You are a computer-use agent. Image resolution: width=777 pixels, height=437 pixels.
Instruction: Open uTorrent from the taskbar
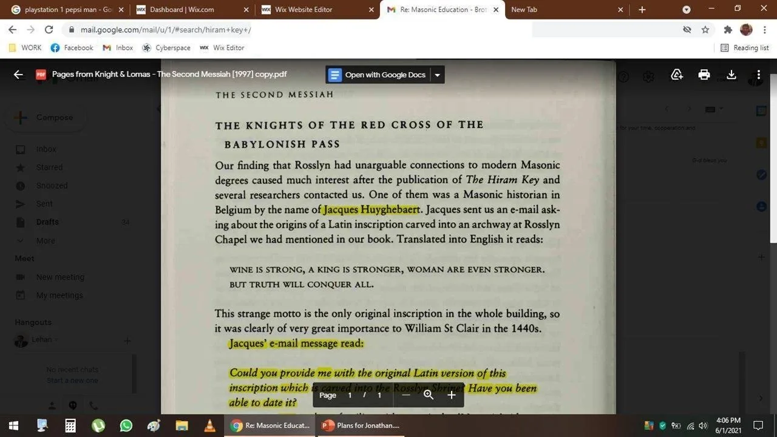coord(98,425)
